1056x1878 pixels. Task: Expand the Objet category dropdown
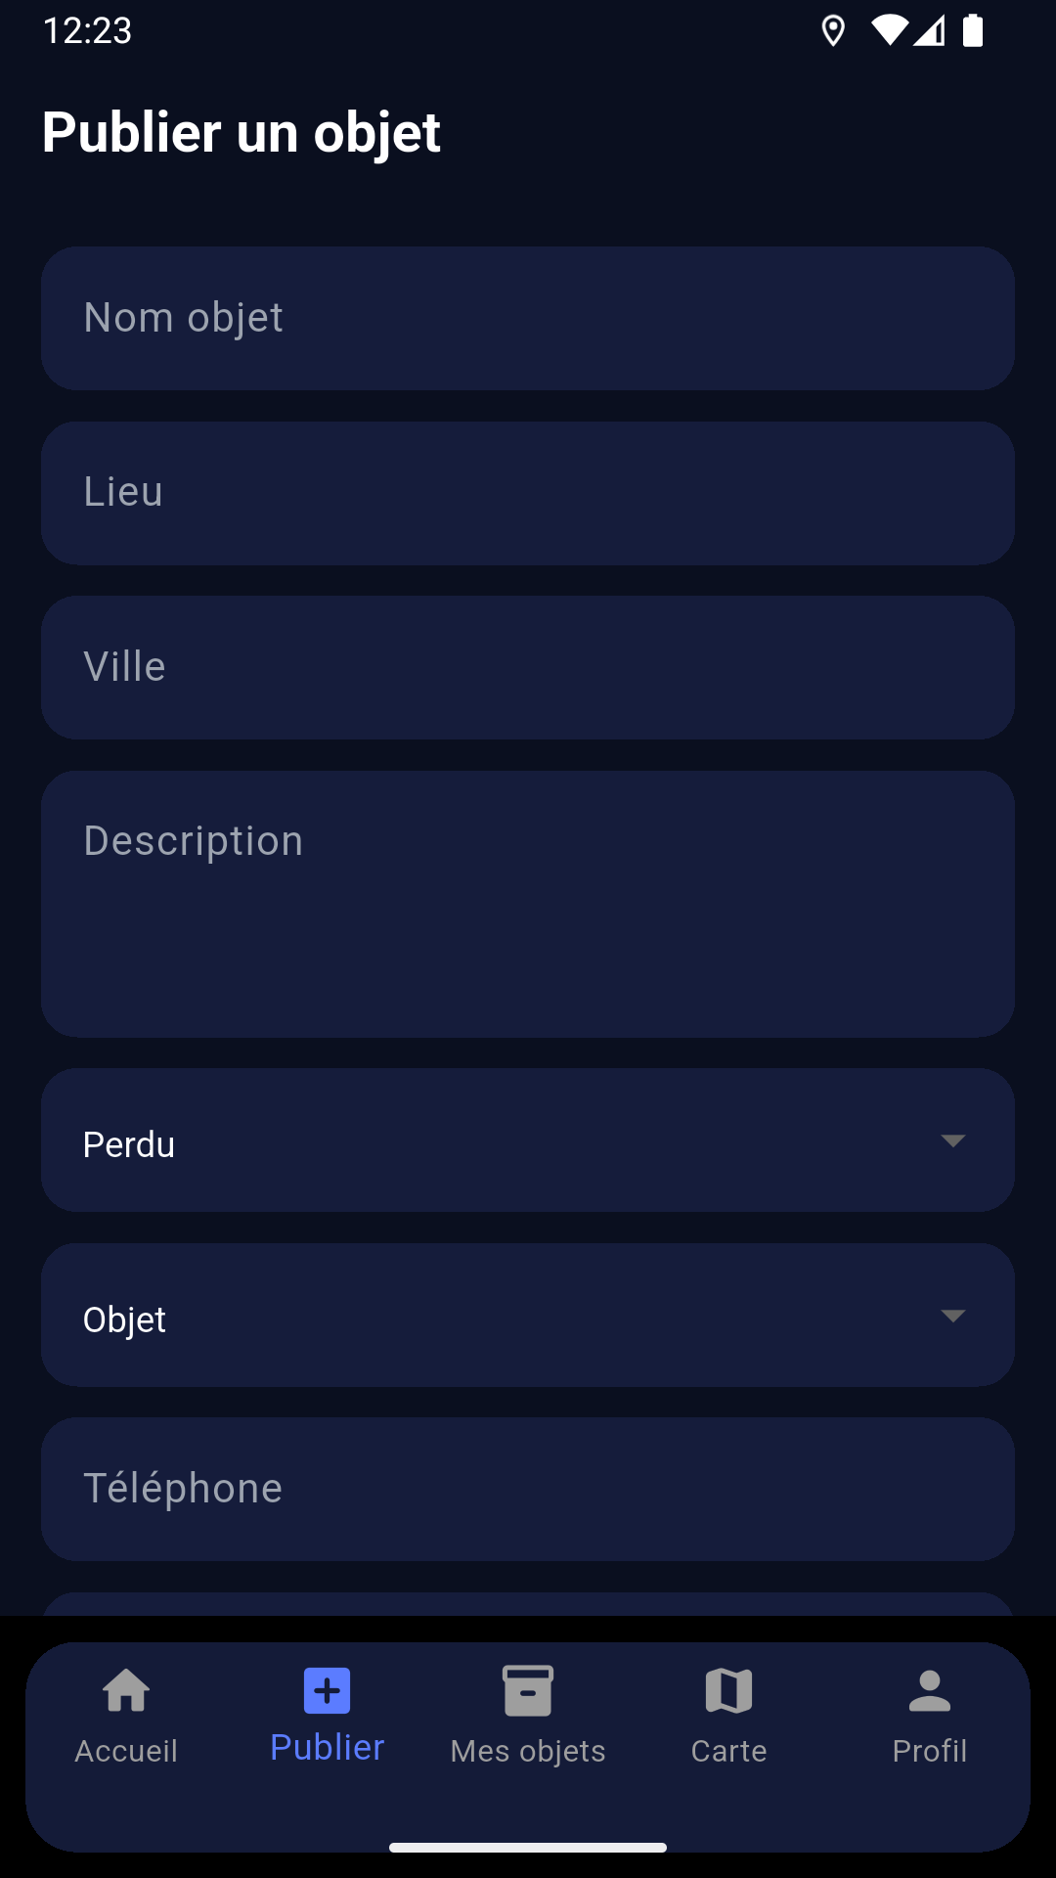(528, 1316)
